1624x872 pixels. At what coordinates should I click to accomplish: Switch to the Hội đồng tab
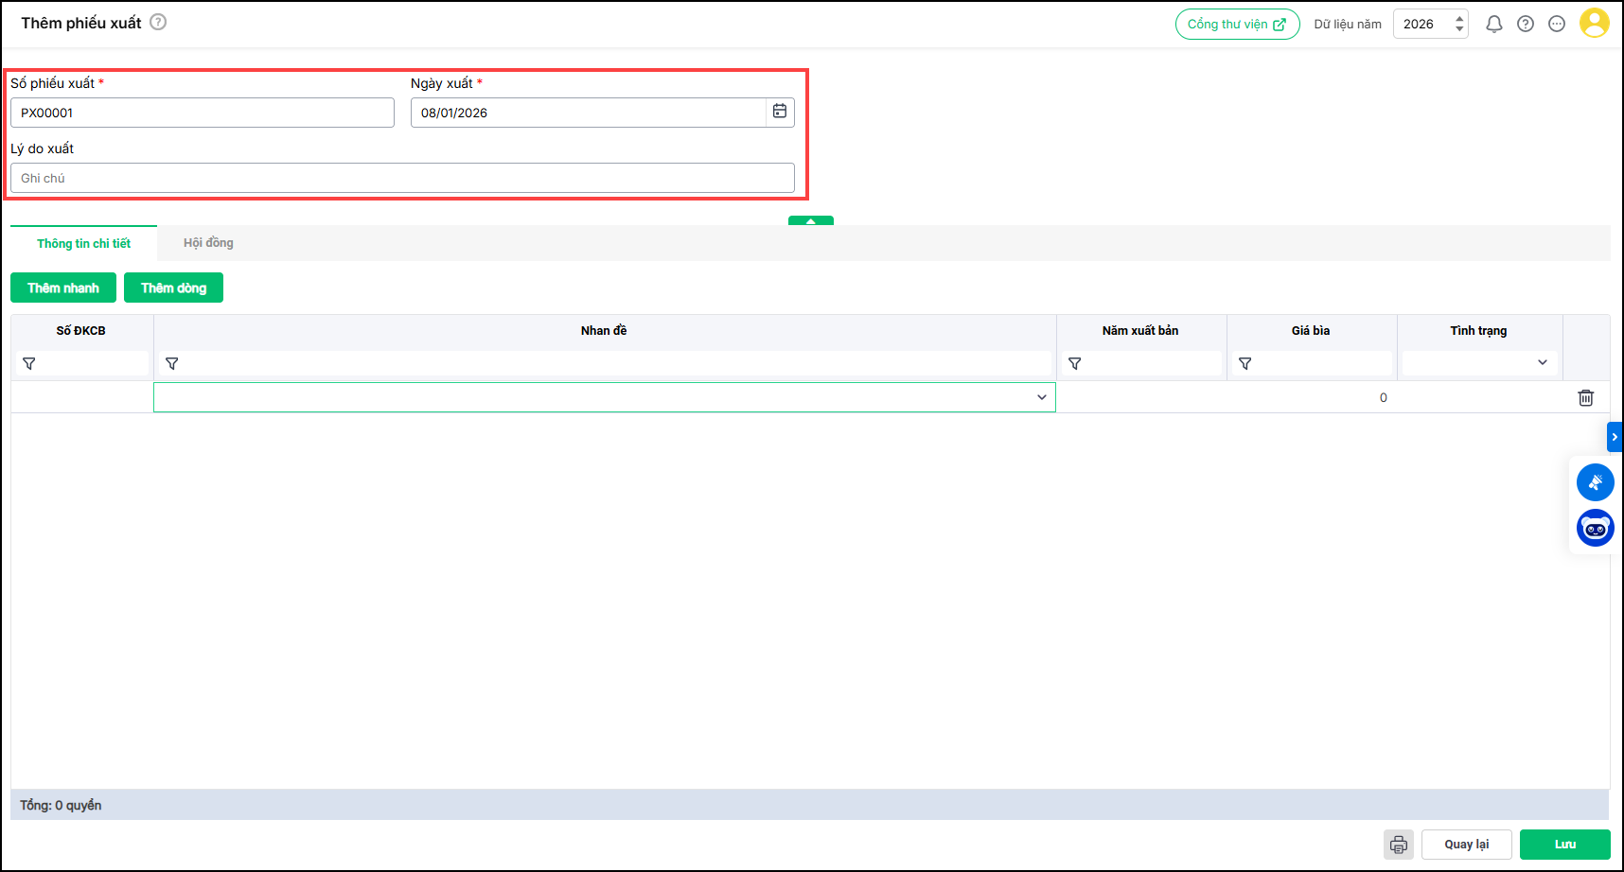(x=208, y=243)
